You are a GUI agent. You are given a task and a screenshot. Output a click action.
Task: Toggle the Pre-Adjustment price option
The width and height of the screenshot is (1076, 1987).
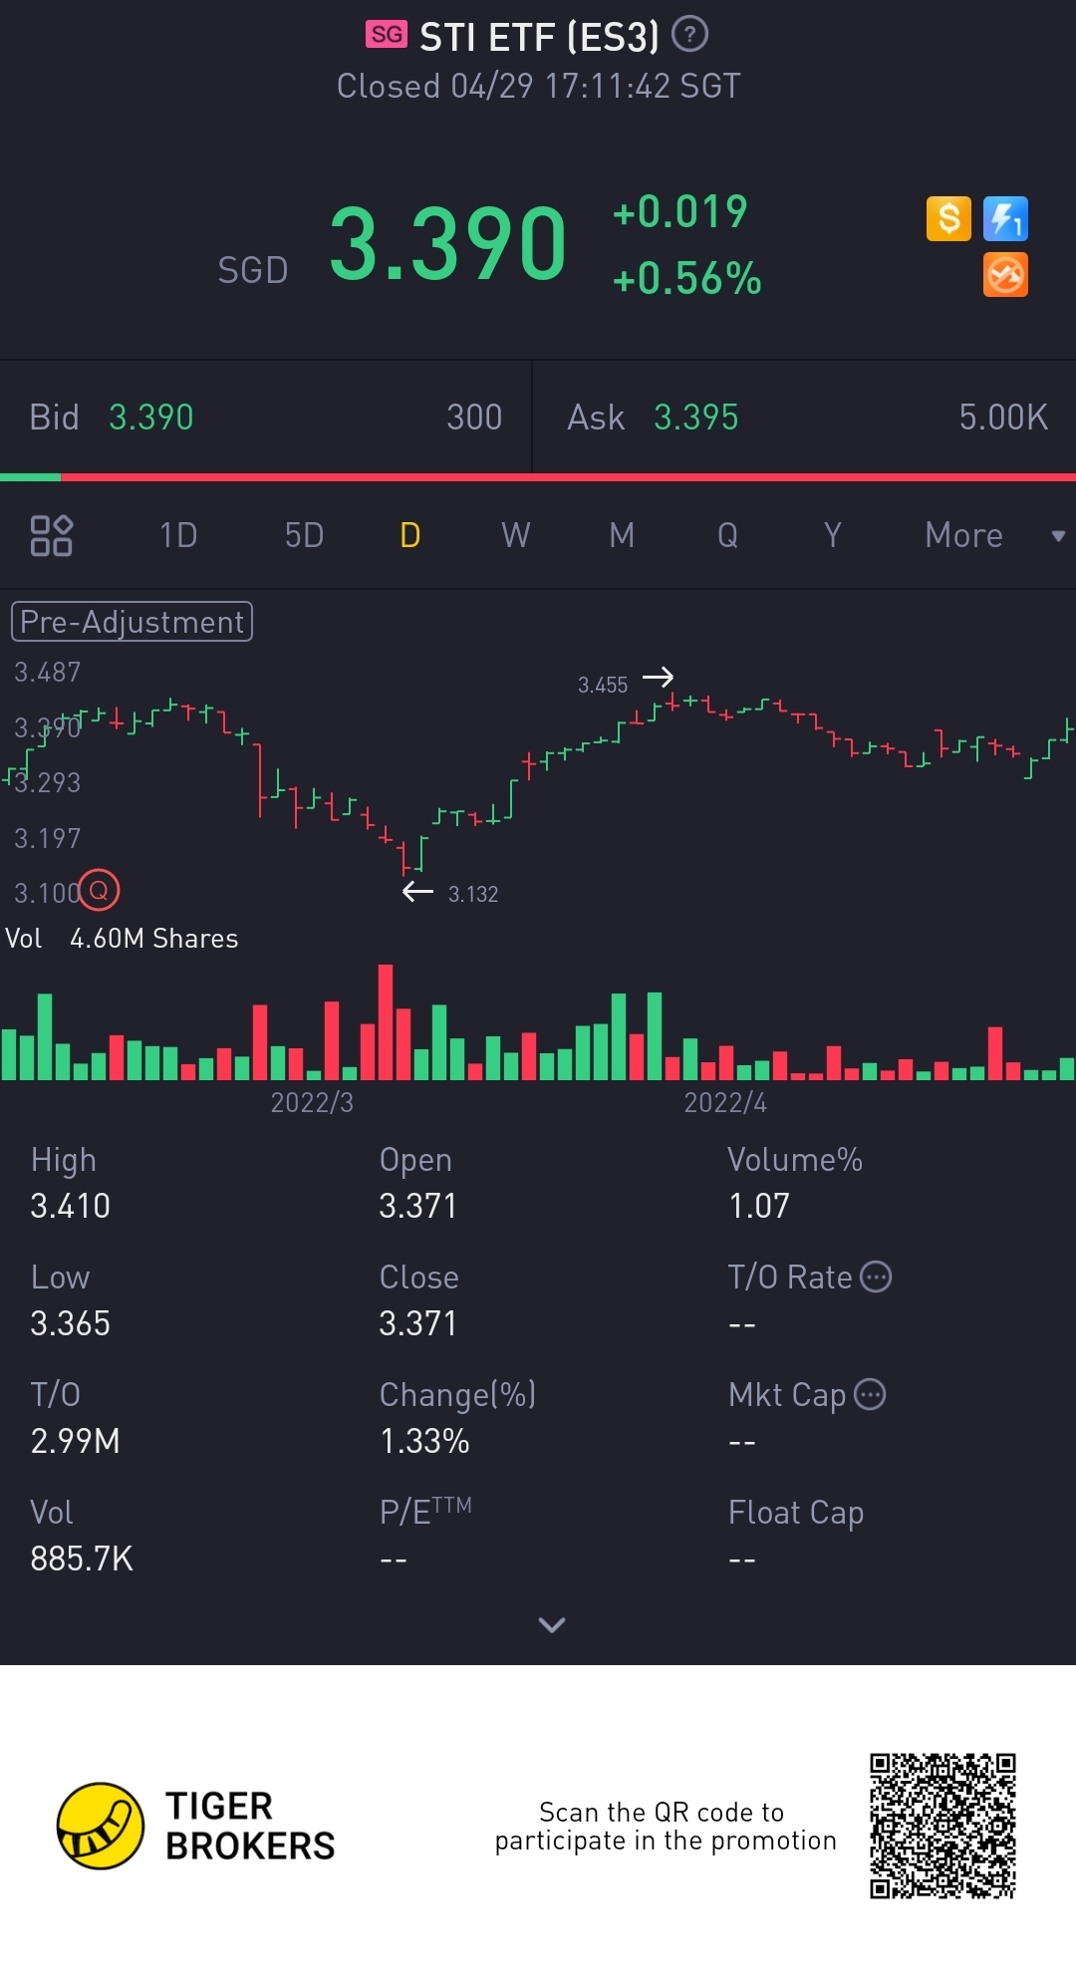pos(132,622)
